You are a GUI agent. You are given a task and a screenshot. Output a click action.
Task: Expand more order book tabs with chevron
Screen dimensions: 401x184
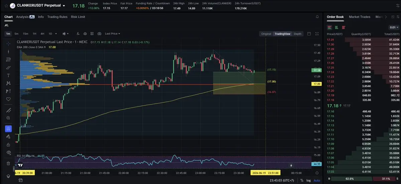(x=386, y=17)
